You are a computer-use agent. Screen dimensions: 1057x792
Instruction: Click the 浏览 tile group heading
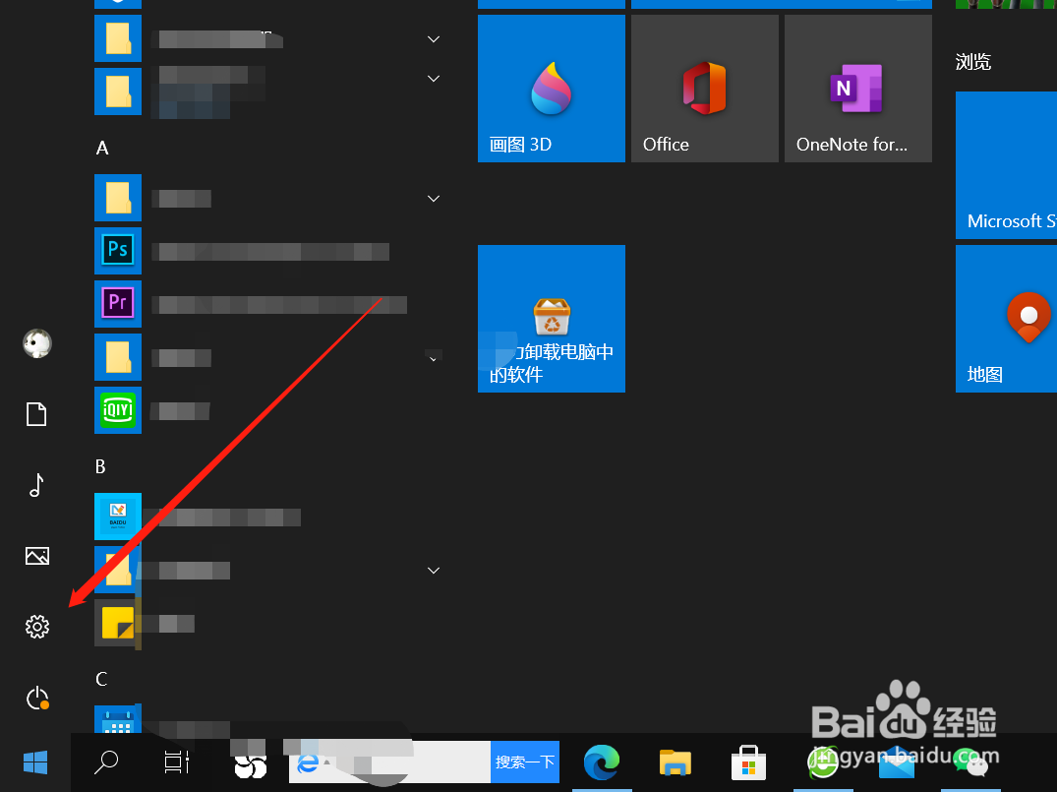(973, 62)
